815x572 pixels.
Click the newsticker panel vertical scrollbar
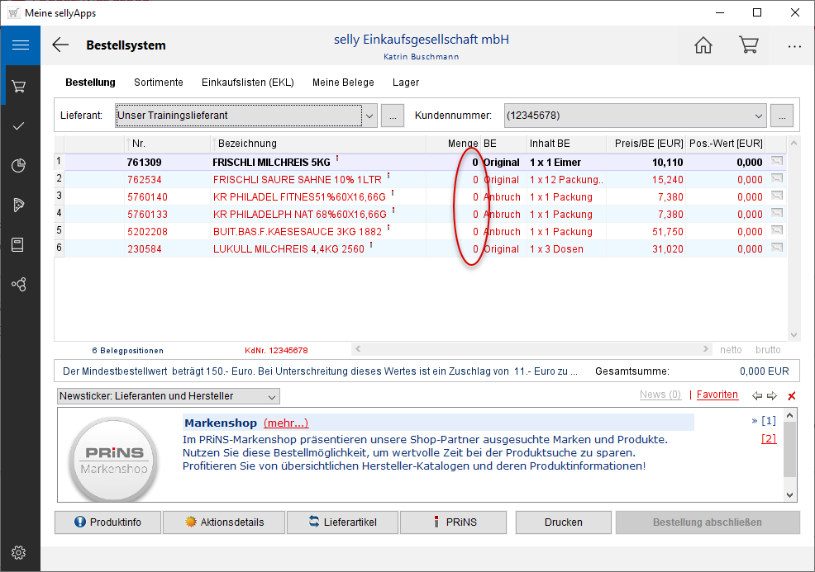point(790,454)
